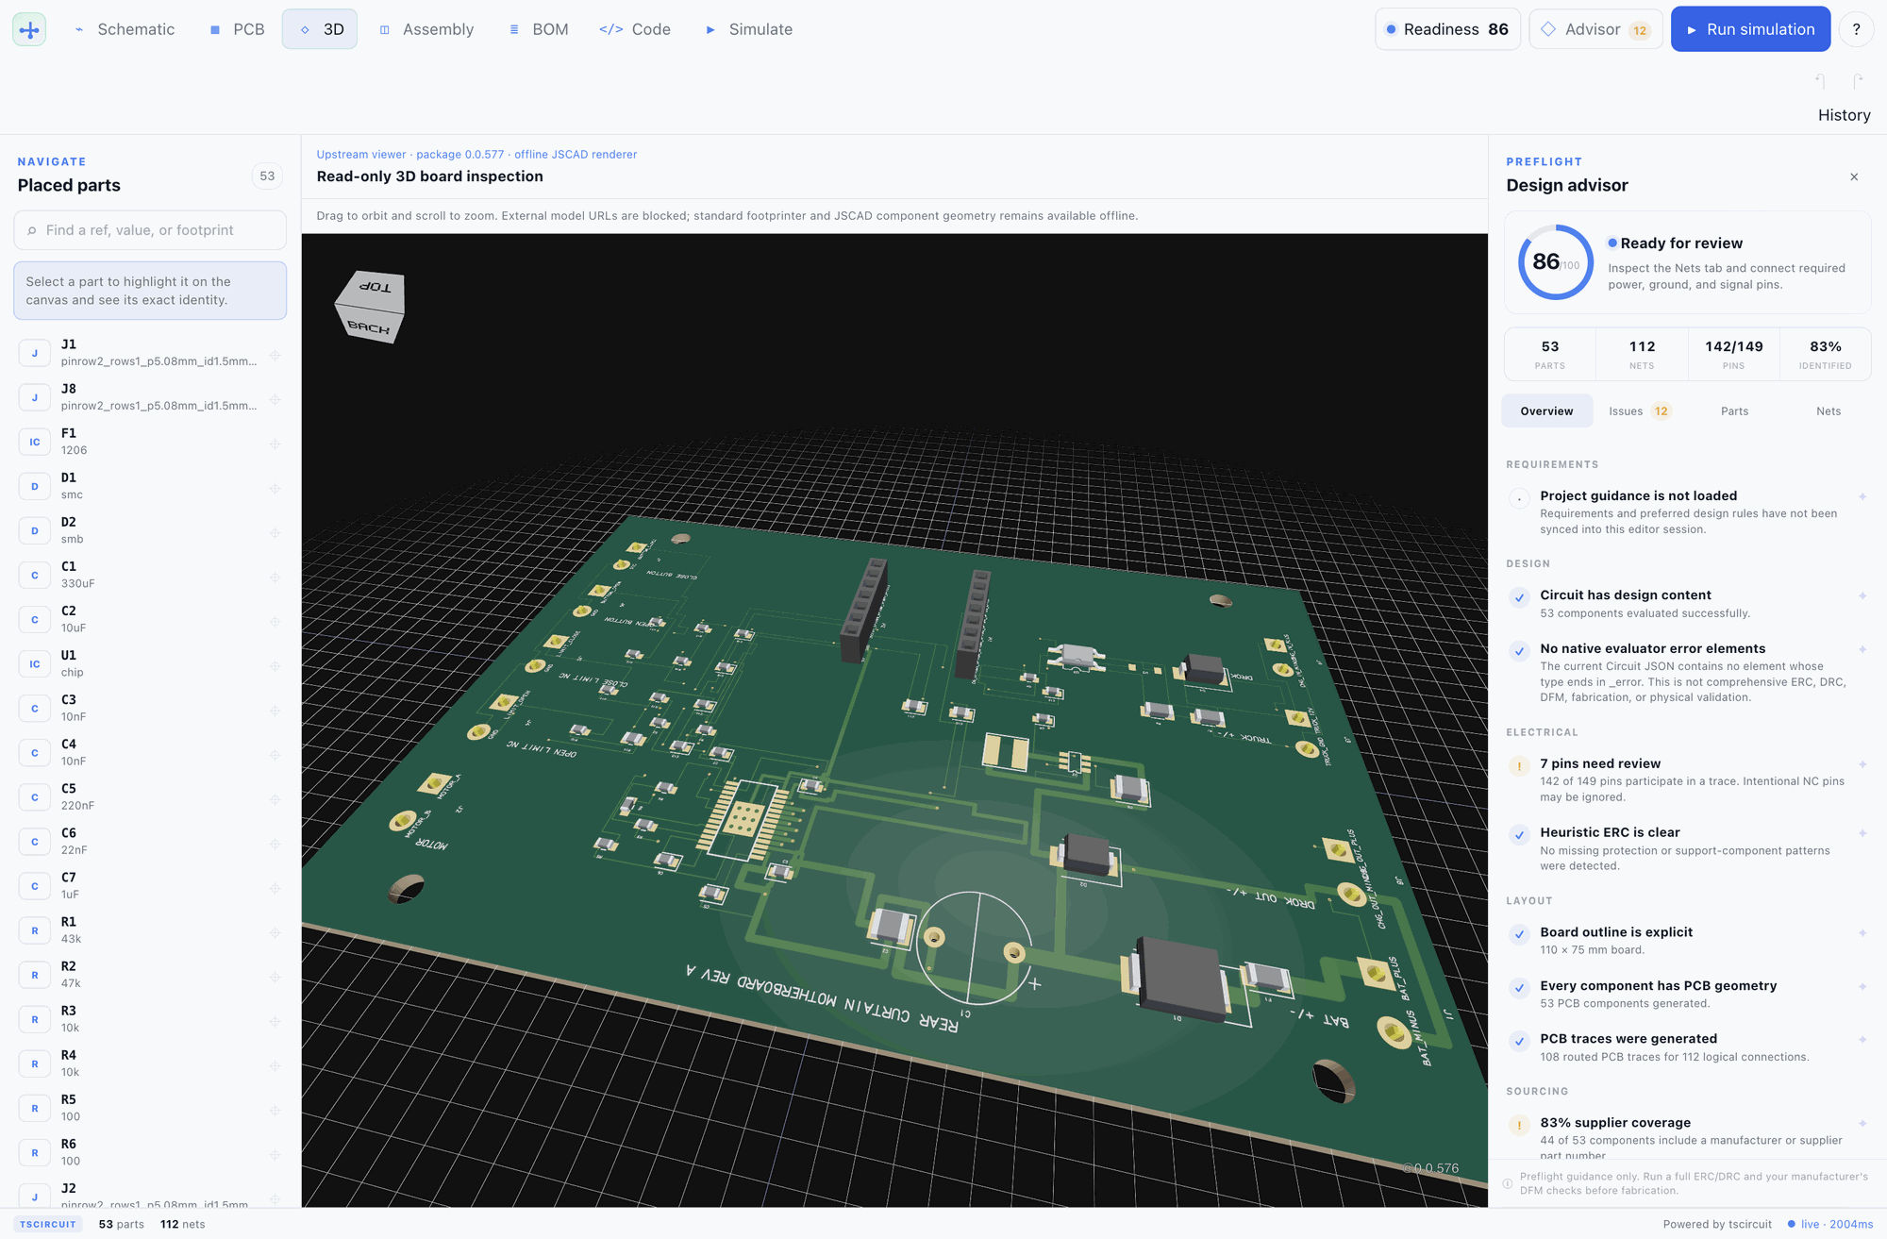Open the Overview advisor tab

click(1546, 410)
